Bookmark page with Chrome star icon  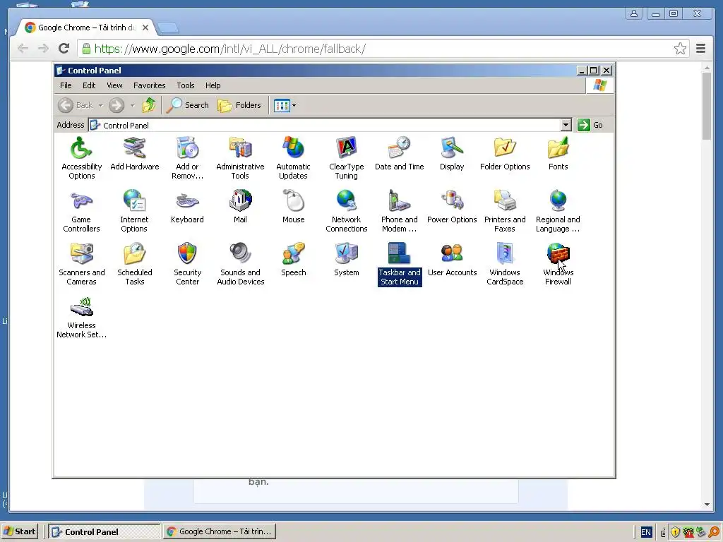(680, 49)
